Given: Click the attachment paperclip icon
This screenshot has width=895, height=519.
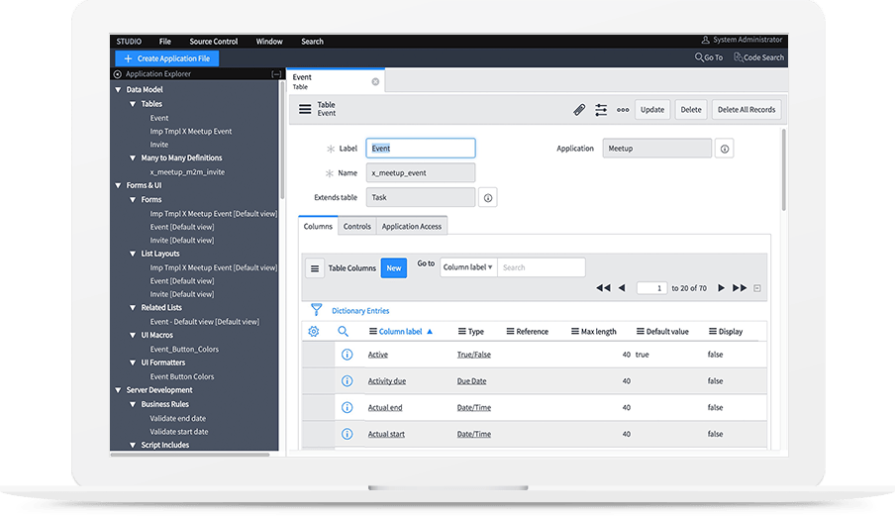Looking at the screenshot, I should tap(579, 110).
